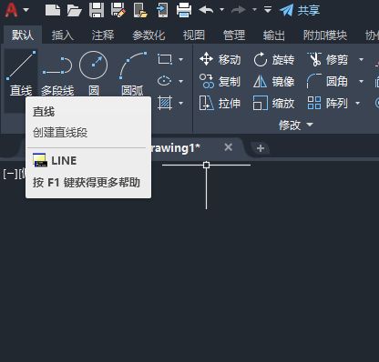379x362 pixels.
Task: Expand the hatch tool dropdown arrow
Action: pos(180,103)
